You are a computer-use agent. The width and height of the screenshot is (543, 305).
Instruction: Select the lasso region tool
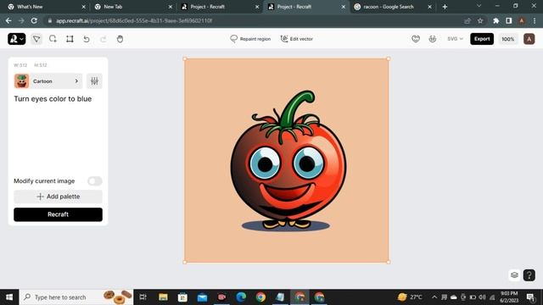point(53,39)
